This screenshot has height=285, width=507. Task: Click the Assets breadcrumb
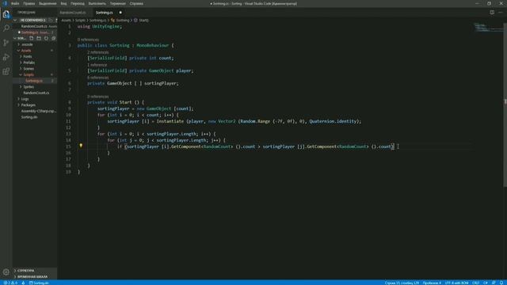pos(66,20)
